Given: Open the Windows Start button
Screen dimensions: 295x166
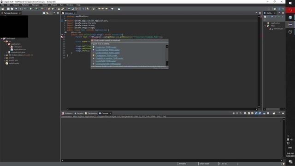Looking at the screenshot, I should coord(290,3).
